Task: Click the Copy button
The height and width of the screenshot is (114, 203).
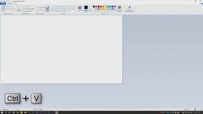Action: pos(11,9)
